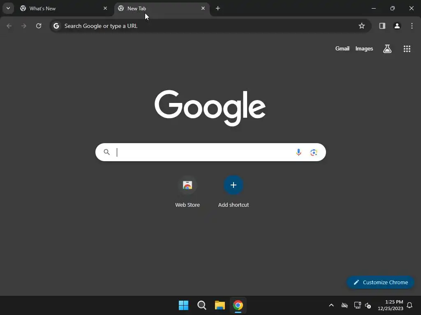Open Search Labs flask icon
421x315 pixels.
click(x=387, y=49)
